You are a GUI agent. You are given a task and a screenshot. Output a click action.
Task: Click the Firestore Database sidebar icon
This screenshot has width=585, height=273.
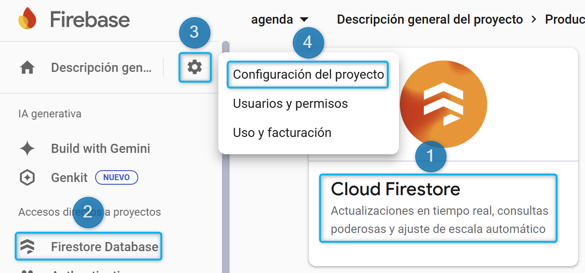click(27, 246)
